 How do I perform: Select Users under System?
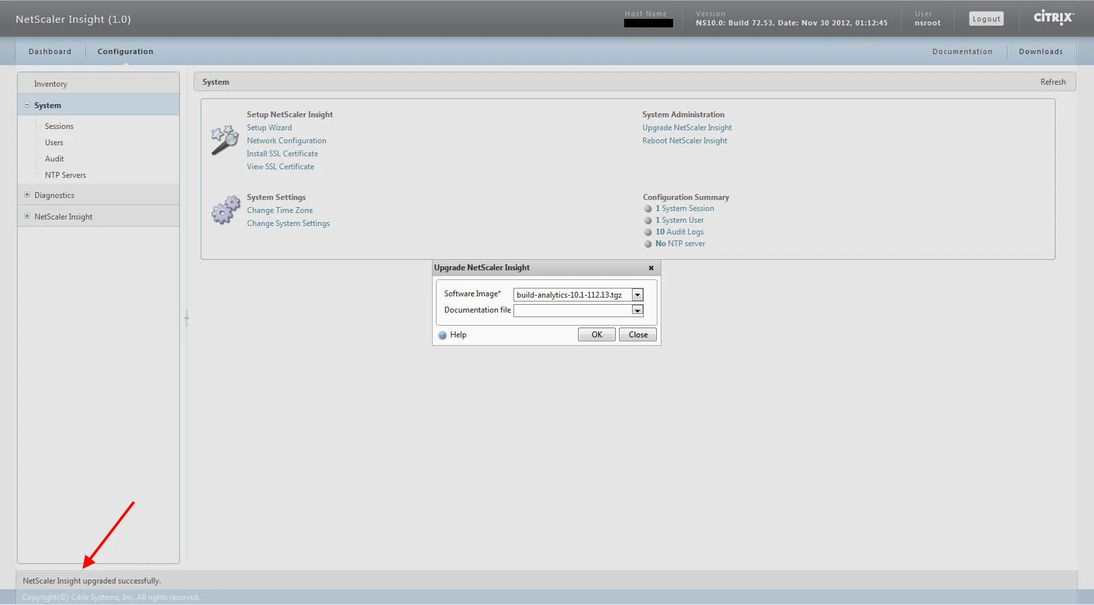point(54,143)
